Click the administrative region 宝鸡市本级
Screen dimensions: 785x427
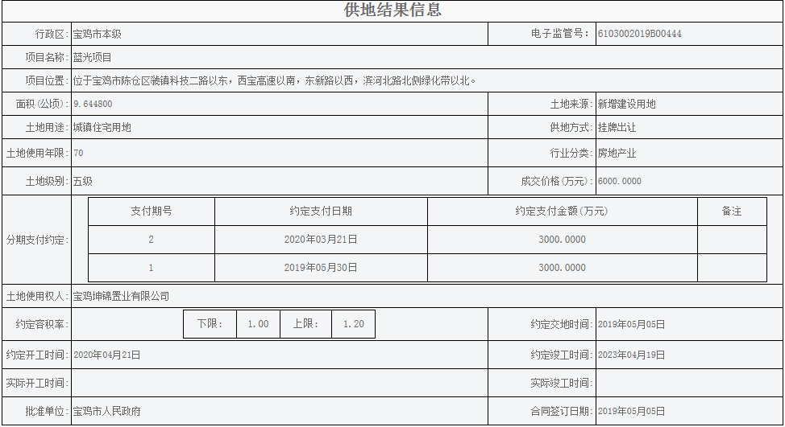point(97,35)
